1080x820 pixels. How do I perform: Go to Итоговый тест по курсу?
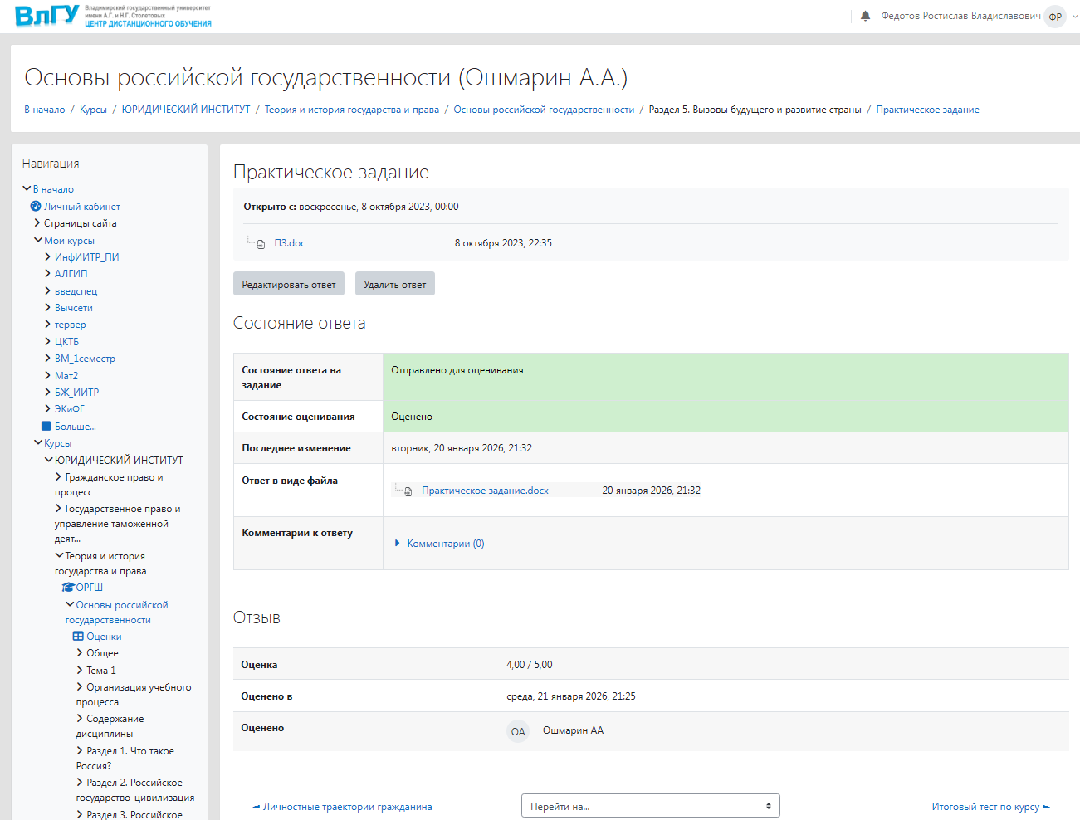[x=985, y=807]
